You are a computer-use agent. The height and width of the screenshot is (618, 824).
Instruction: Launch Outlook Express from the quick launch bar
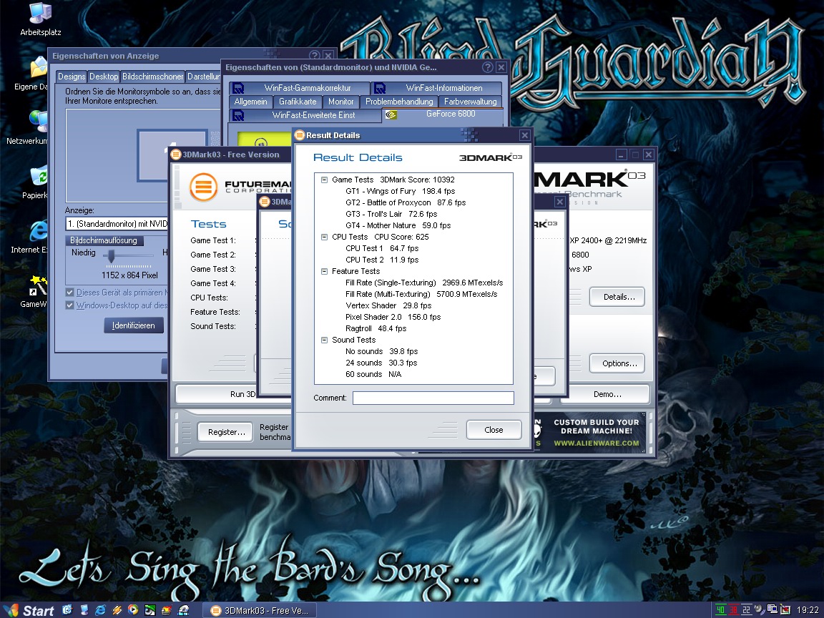67,610
